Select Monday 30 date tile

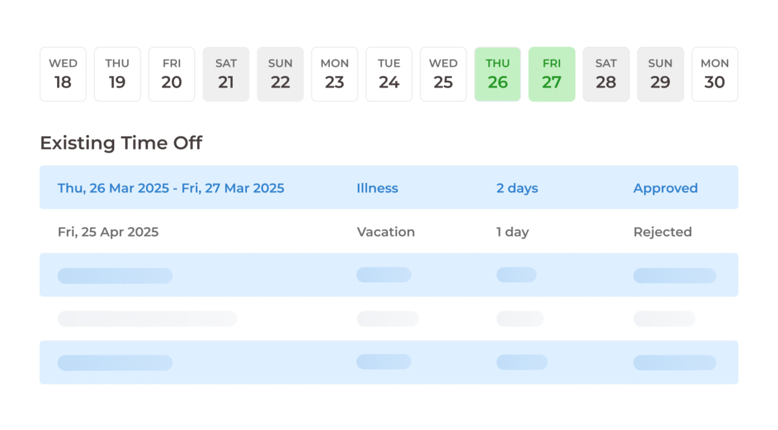(714, 74)
